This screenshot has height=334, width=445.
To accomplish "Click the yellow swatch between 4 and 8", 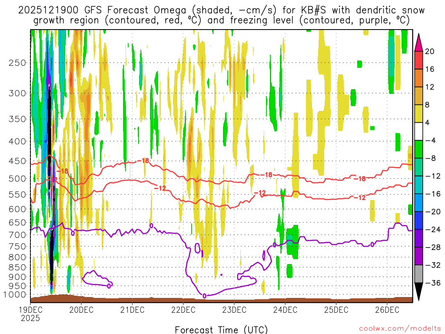I will [419, 114].
